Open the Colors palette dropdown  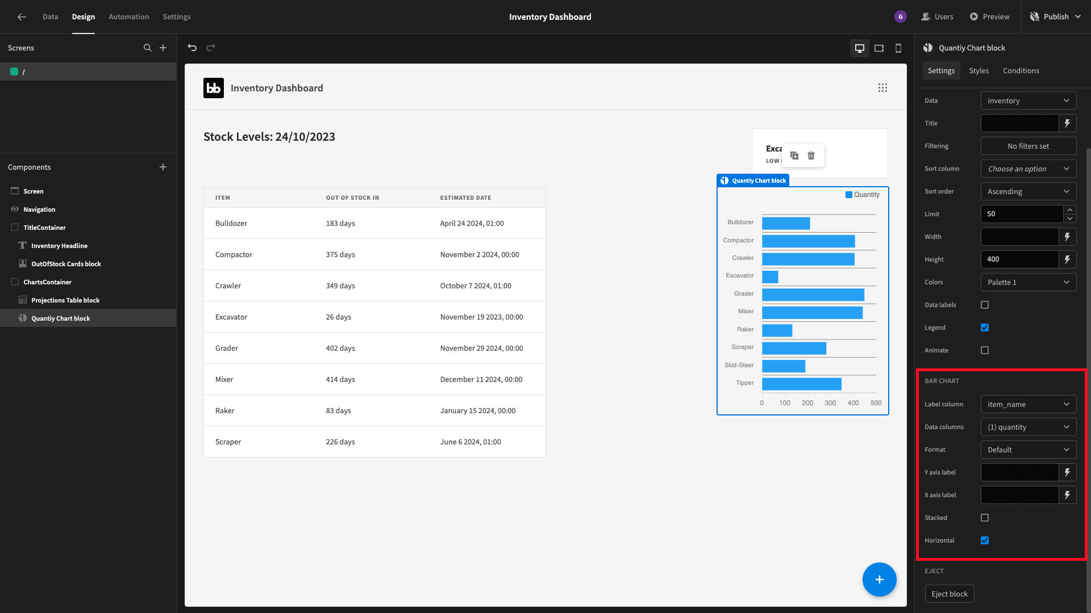click(1028, 282)
